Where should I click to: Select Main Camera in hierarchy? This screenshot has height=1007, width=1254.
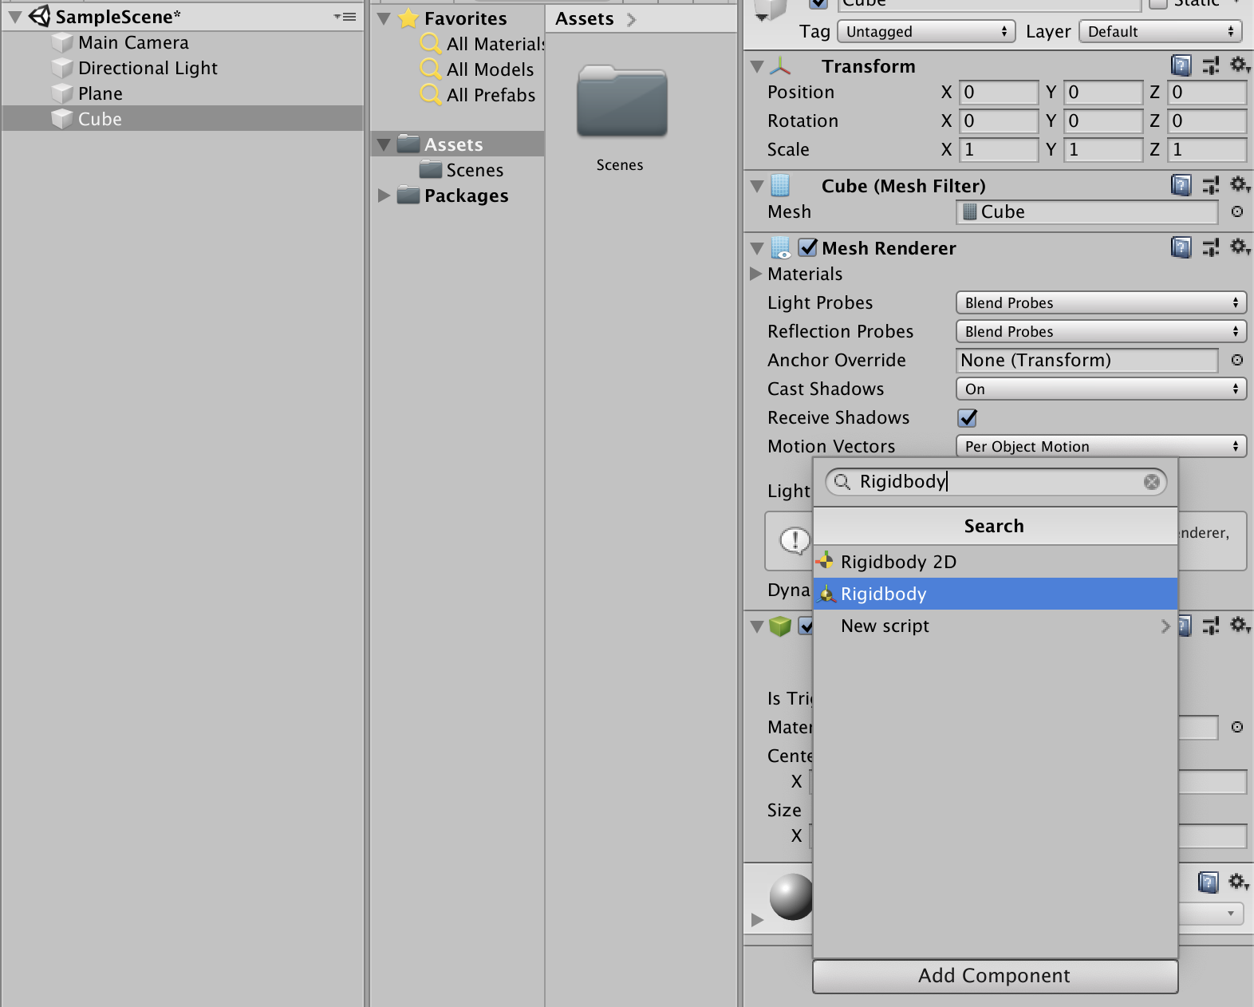133,42
